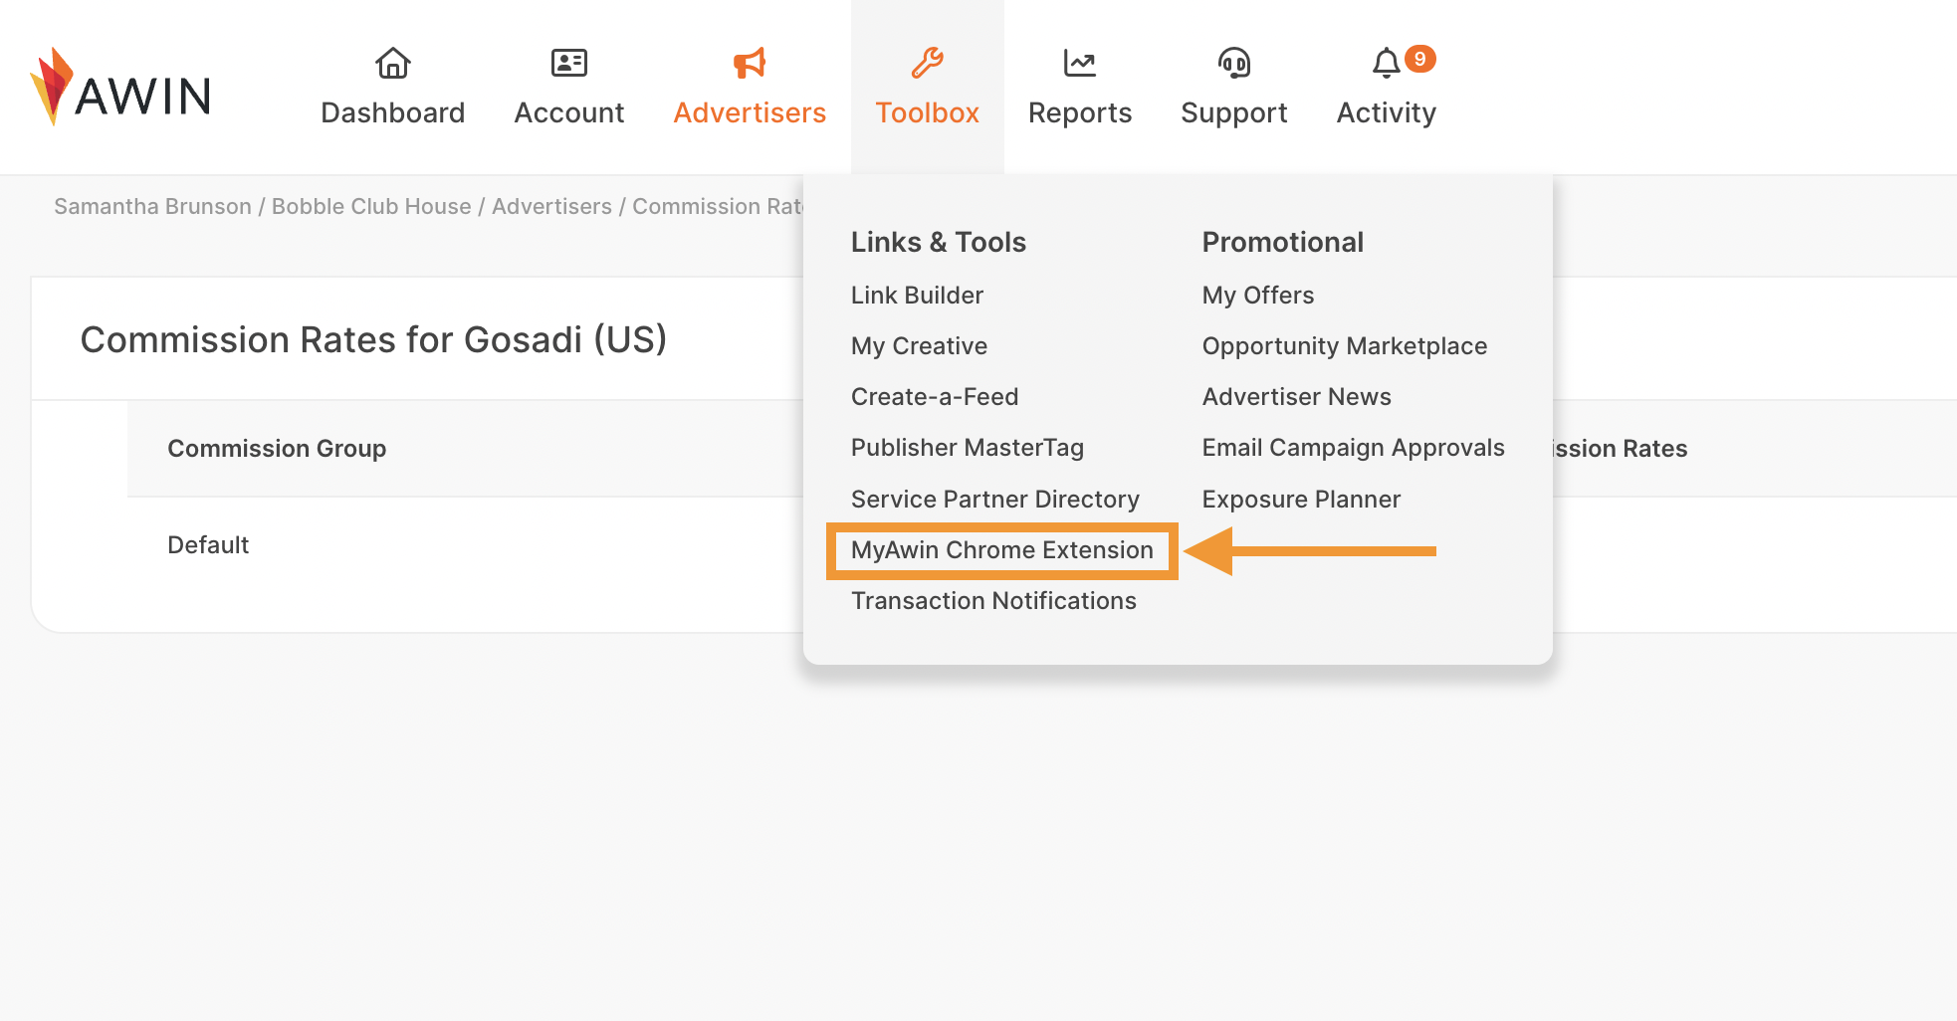
Task: Open the Reports menu label
Action: 1080,113
